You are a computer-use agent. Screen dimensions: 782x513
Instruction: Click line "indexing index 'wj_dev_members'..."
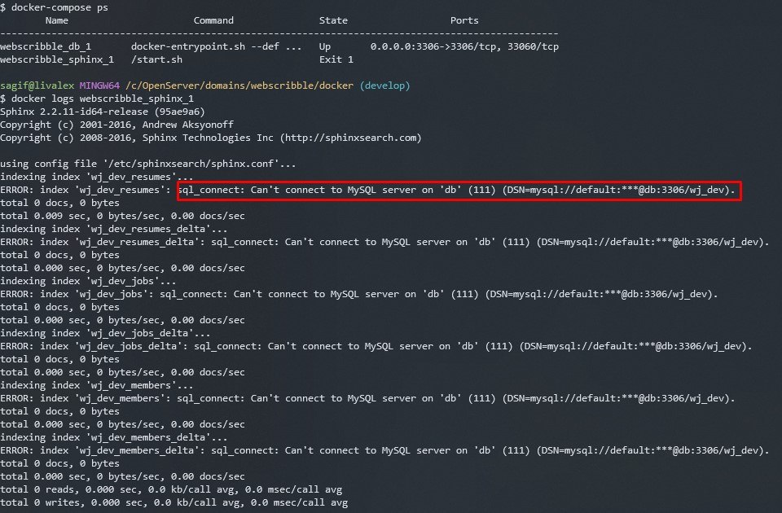click(x=97, y=385)
